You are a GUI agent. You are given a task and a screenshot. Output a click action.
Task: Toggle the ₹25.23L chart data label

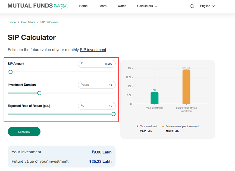(x=186, y=68)
